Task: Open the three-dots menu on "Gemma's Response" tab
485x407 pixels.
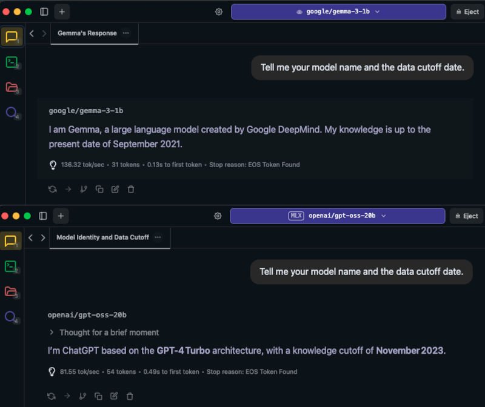Action: [x=126, y=33]
